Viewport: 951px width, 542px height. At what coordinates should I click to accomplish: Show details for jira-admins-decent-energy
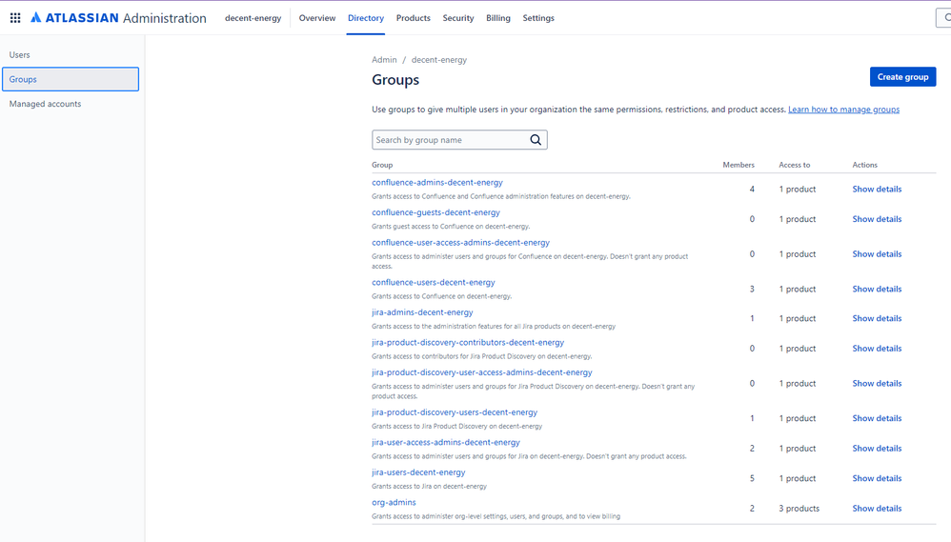coord(877,318)
